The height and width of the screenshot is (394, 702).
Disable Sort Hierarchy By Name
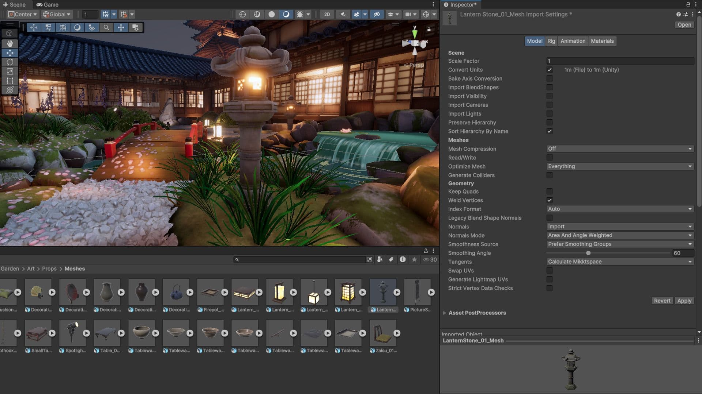(x=550, y=131)
